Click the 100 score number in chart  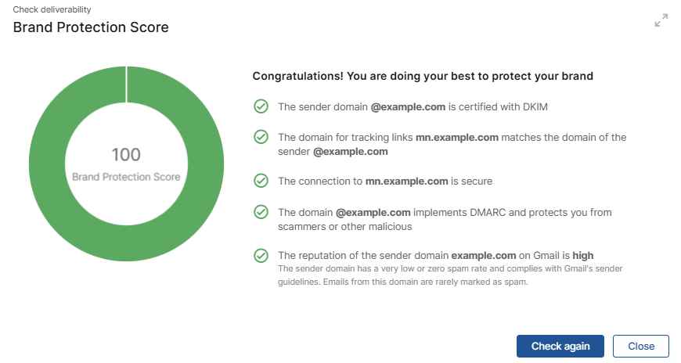(126, 155)
